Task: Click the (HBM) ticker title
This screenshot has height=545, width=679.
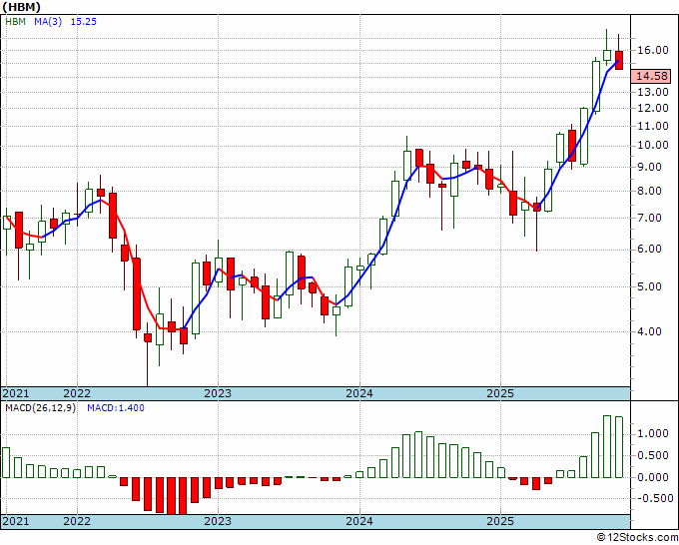Action: pos(21,7)
